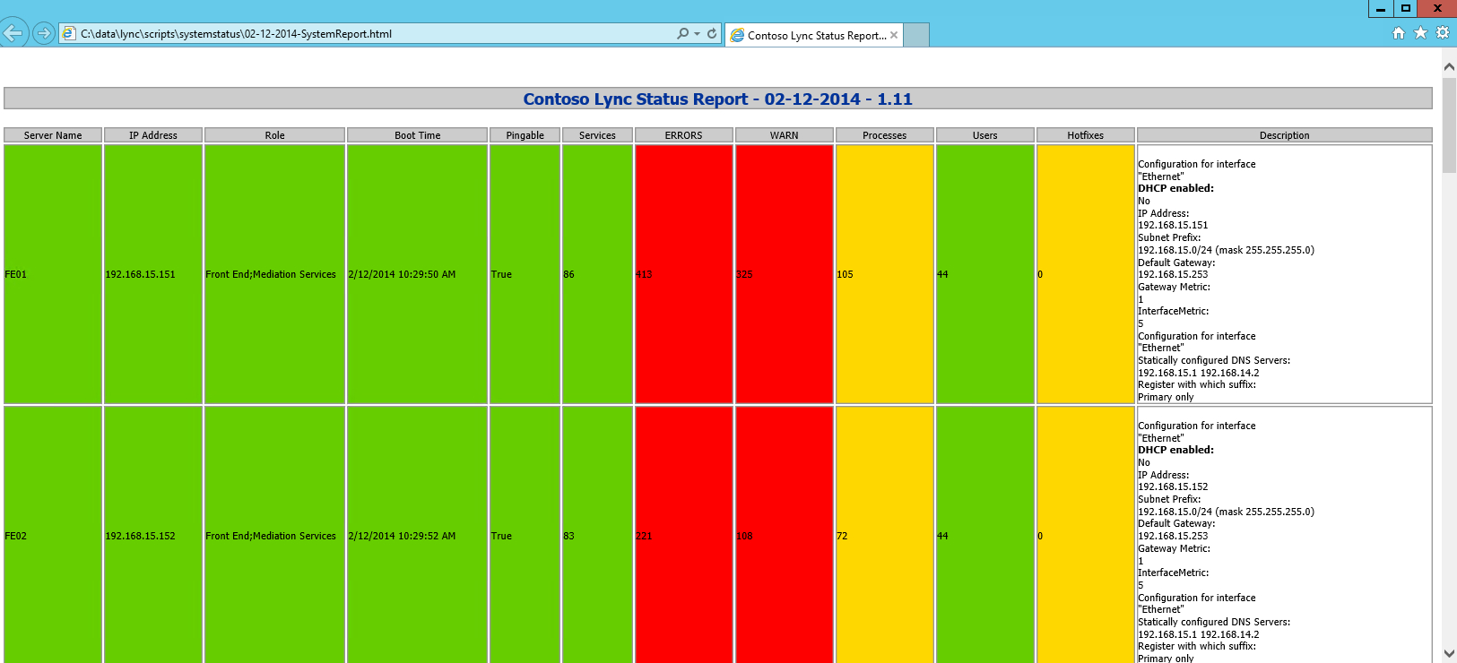Screen dimensions: 1457x663
Task: Click the page icon in address bar
Action: pos(69,34)
